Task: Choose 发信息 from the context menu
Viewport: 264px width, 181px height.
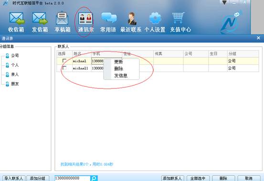Action: pos(121,76)
